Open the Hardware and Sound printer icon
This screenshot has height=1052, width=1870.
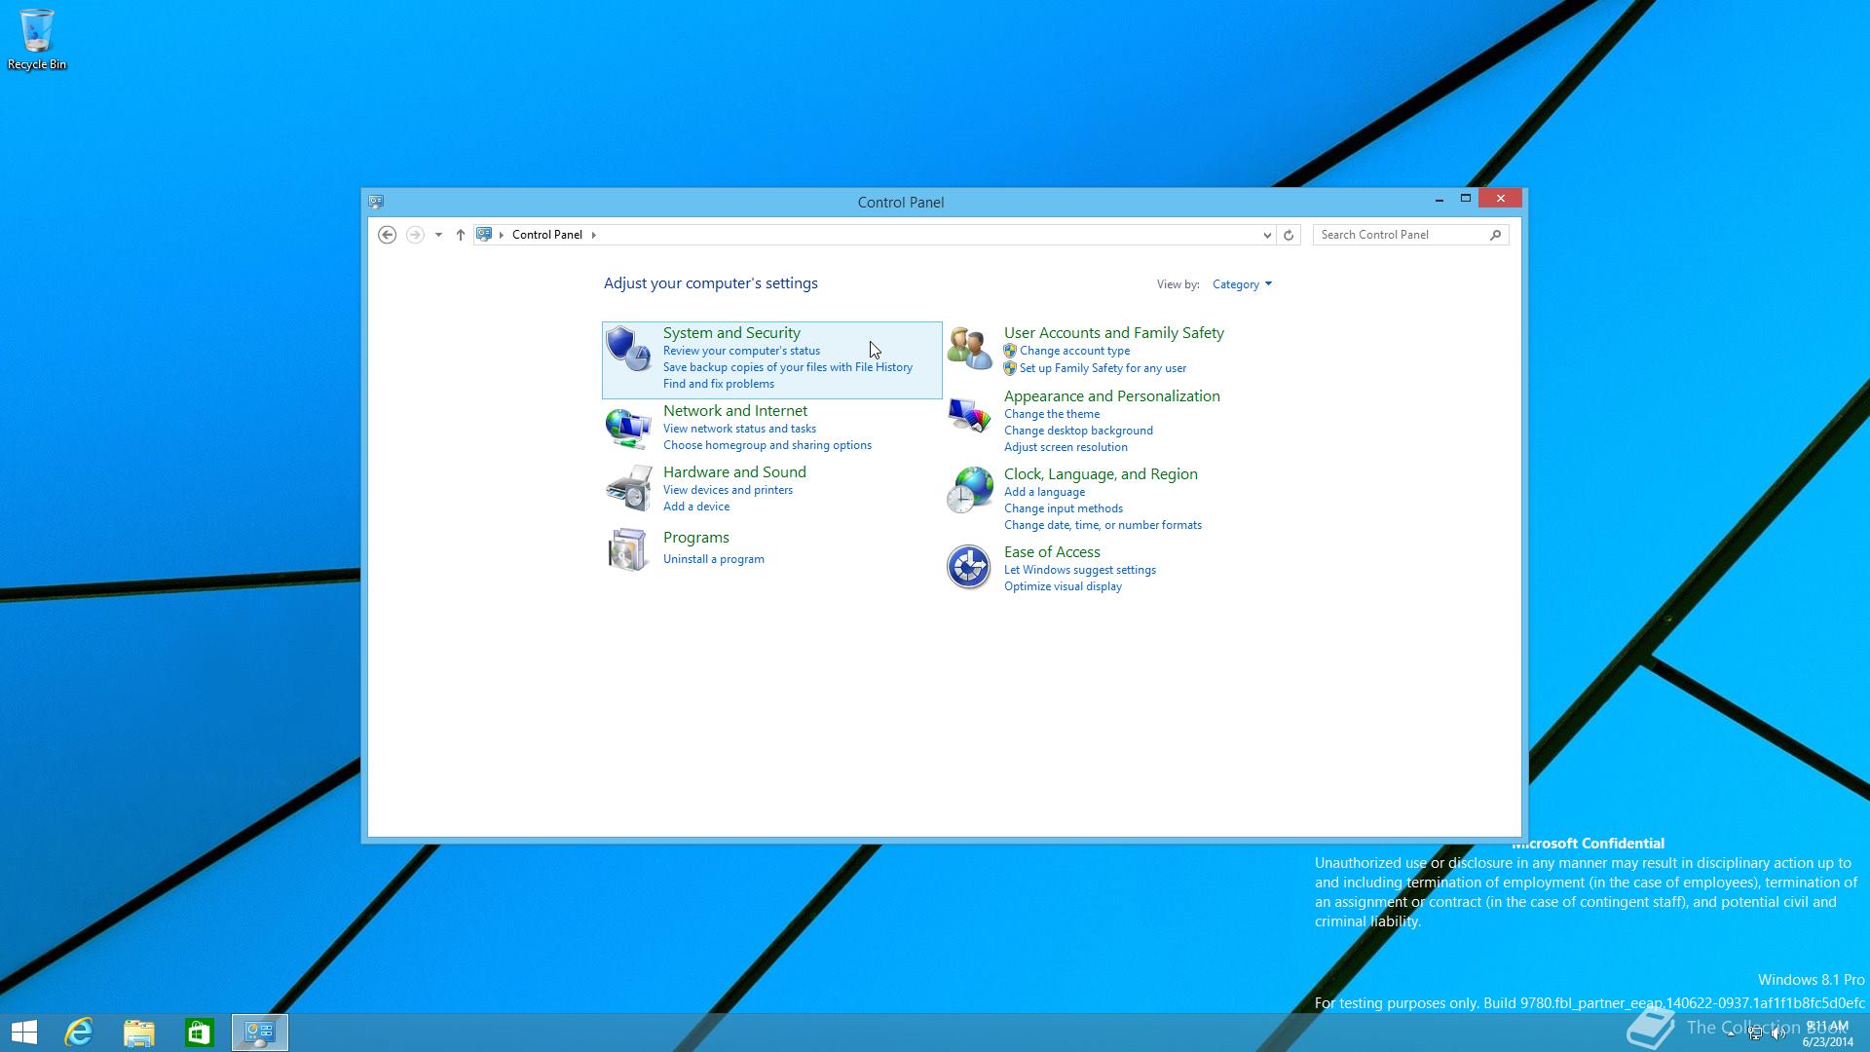tap(628, 488)
